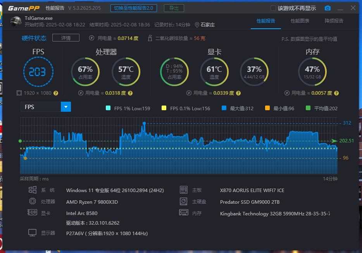Click the help icon next to 1920 × 1080
Screen dimensions: 362x253
click(56, 93)
